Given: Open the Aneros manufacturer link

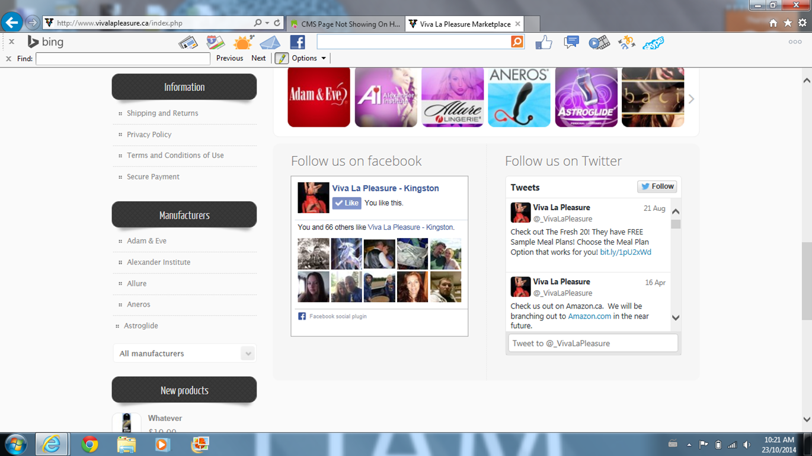Looking at the screenshot, I should pos(138,304).
